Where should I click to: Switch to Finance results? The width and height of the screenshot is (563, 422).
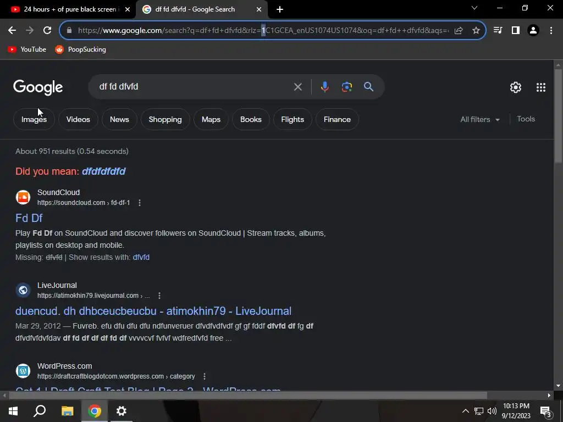pos(337,119)
